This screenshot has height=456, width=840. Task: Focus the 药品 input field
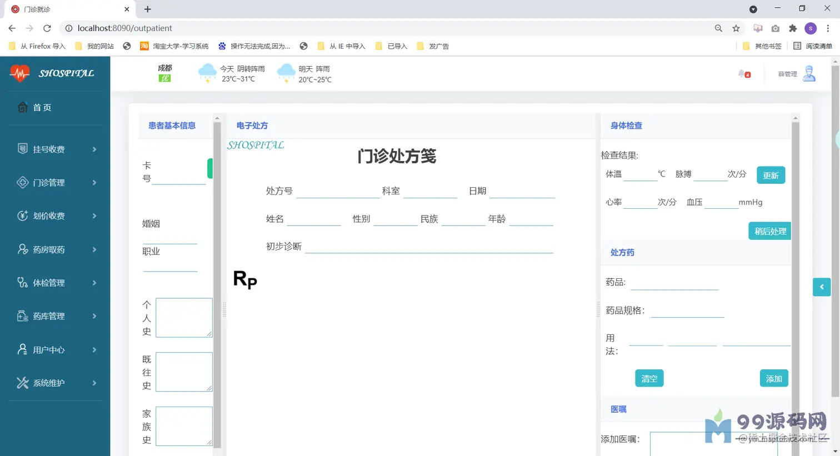(x=674, y=283)
